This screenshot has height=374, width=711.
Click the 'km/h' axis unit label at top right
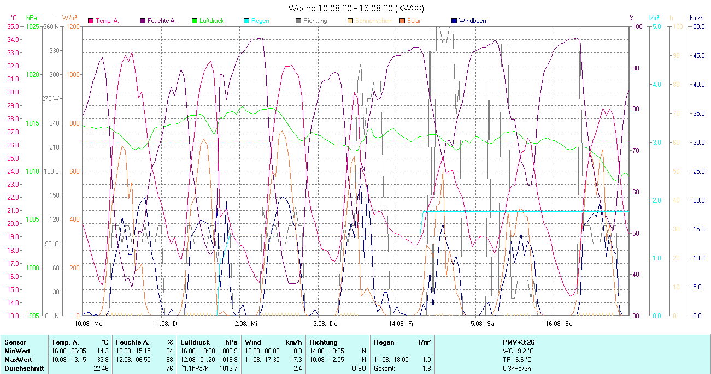(x=696, y=18)
